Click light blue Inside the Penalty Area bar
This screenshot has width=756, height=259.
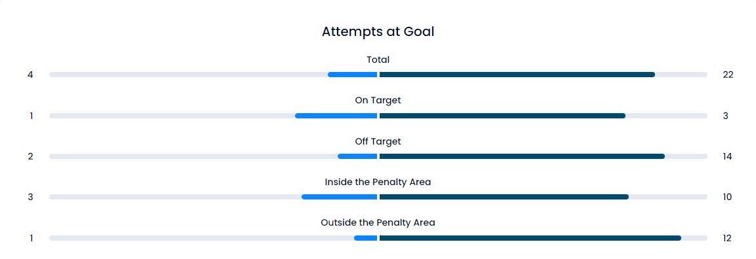click(340, 197)
